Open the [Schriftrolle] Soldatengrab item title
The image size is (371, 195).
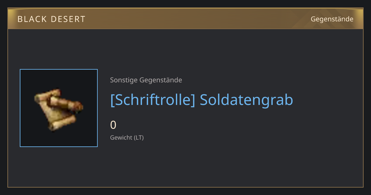(x=202, y=100)
